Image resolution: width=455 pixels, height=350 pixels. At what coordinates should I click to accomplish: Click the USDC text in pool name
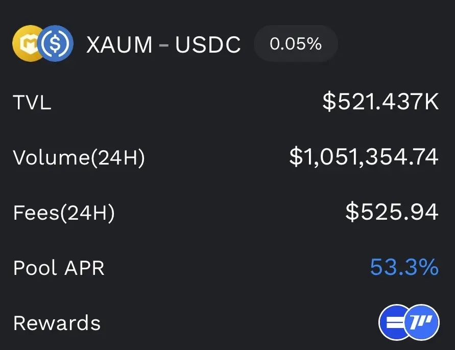pos(208,44)
